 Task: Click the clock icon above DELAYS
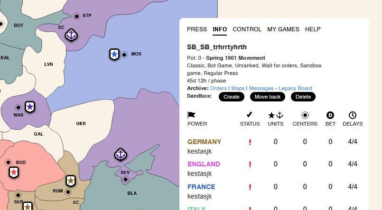coord(353,115)
